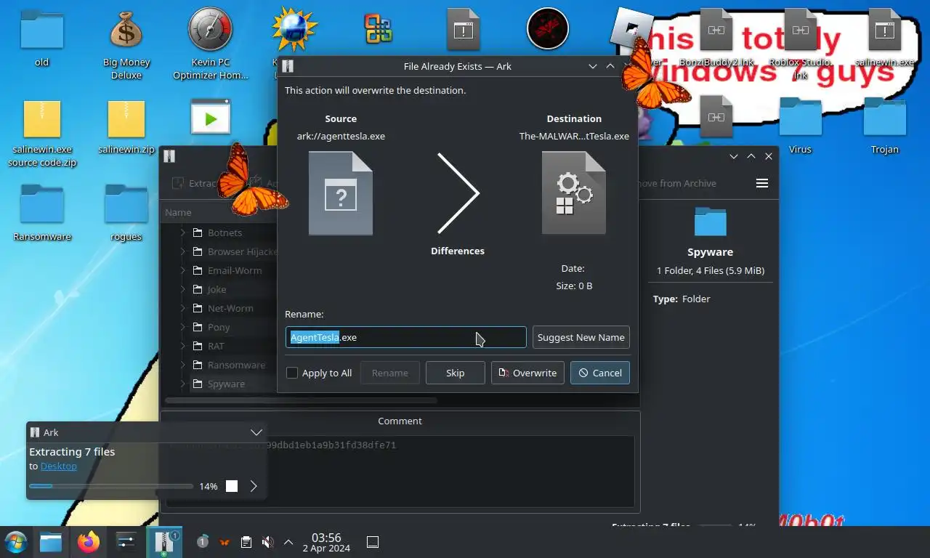This screenshot has height=558, width=930.
Task: Stop the extraction with the square button
Action: (x=232, y=486)
